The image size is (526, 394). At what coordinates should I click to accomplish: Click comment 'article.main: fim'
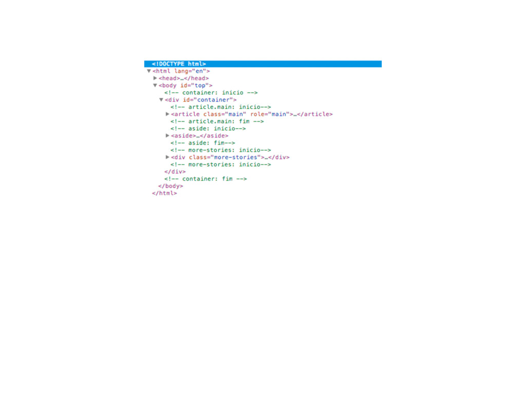(x=217, y=121)
